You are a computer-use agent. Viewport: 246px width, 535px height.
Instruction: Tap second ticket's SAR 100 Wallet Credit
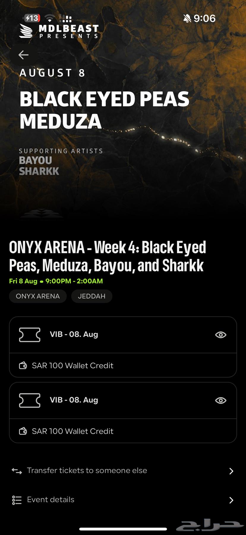[72, 431]
